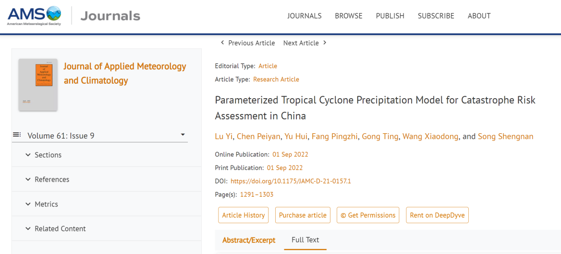Click Rent on DeepDyve button
The image size is (561, 254).
pos(437,215)
